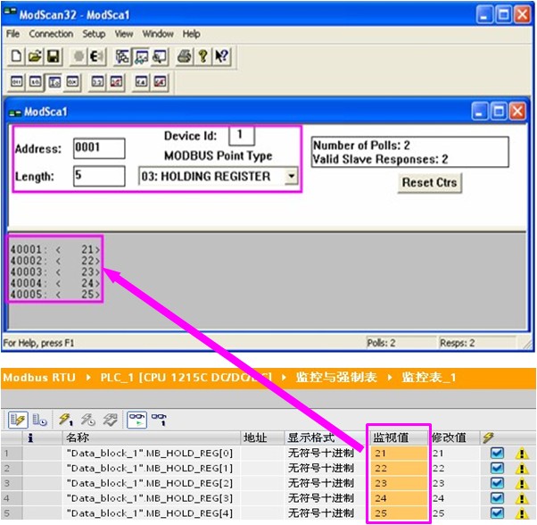This screenshot has width=537, height=525.
Task: Click the Open file folder icon
Action: pyautogui.click(x=35, y=56)
